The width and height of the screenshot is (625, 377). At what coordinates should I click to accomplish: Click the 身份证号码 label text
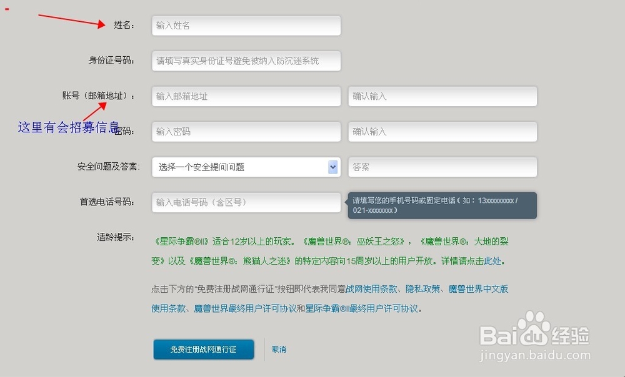(111, 61)
